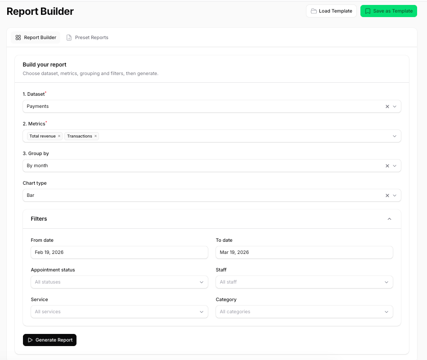Click the folder icon on Load Template
Image resolution: width=427 pixels, height=360 pixels.
click(315, 11)
